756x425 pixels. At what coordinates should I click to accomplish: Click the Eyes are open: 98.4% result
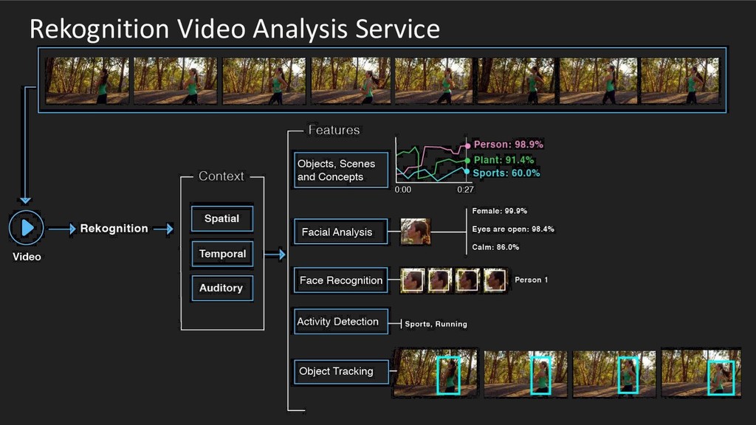click(513, 229)
